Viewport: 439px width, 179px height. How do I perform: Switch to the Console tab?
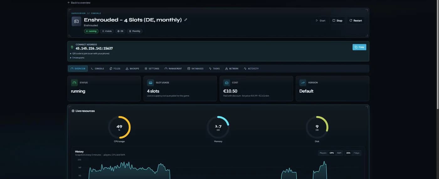pyautogui.click(x=98, y=69)
